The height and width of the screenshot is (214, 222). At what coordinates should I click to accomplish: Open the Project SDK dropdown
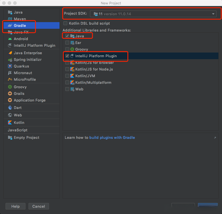(x=153, y=14)
